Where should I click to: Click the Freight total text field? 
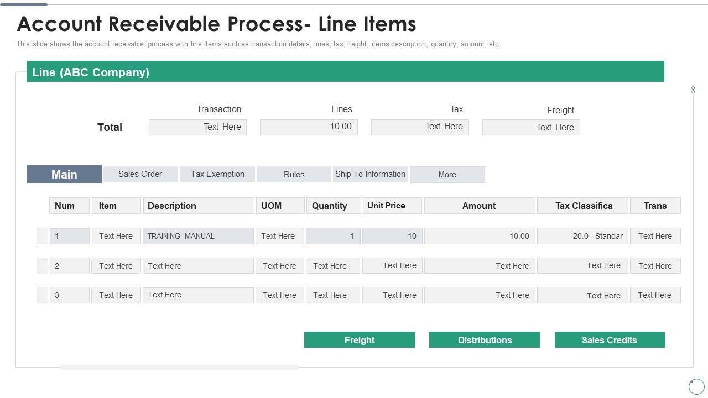(x=531, y=128)
